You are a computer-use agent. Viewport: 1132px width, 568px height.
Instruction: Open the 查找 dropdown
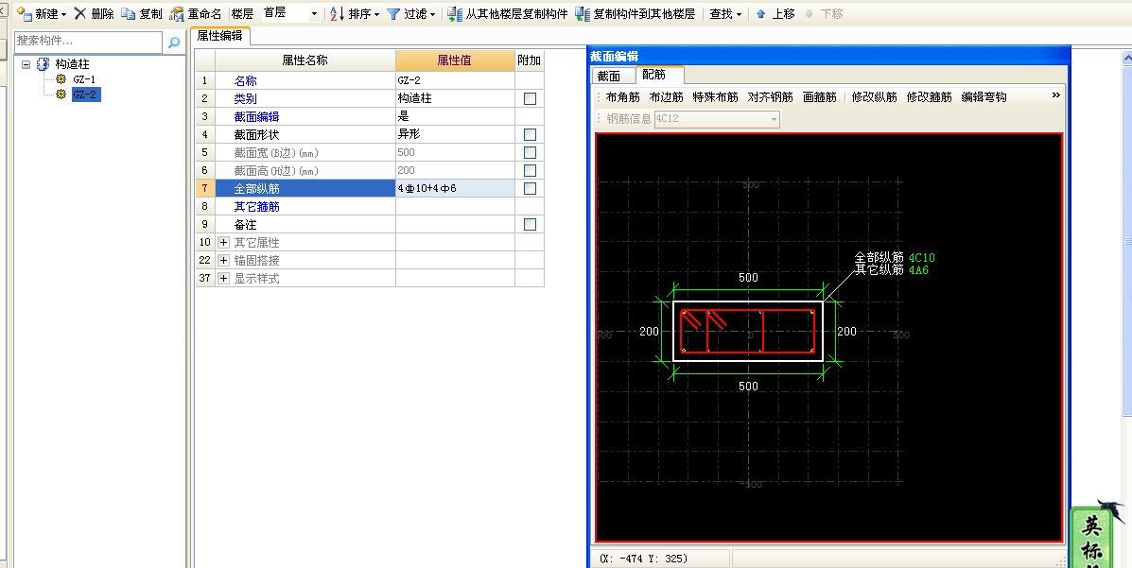tap(724, 14)
